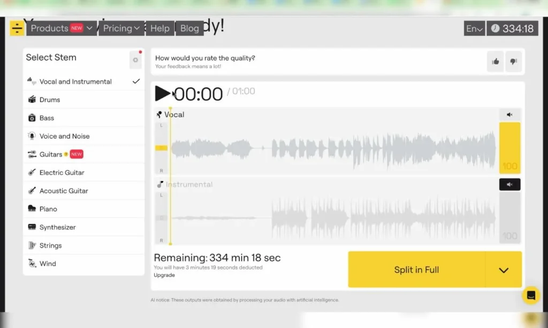Select the Guitars stem option
Screen dimensions: 548x328
[84, 154]
